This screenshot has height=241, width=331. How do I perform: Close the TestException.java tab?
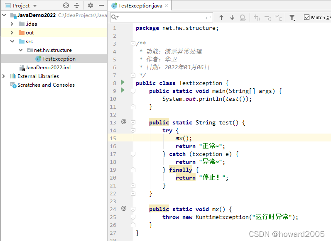(167, 6)
